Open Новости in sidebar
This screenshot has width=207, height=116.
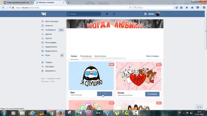49,25
